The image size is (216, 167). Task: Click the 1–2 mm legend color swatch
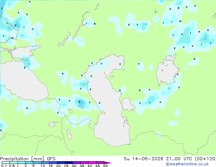[21, 163]
